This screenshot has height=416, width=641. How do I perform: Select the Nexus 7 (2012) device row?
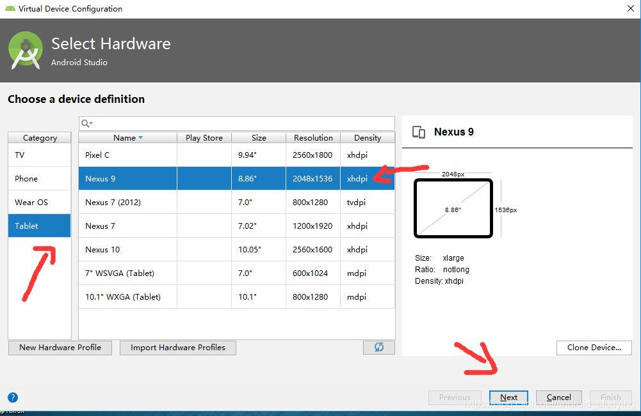click(237, 203)
